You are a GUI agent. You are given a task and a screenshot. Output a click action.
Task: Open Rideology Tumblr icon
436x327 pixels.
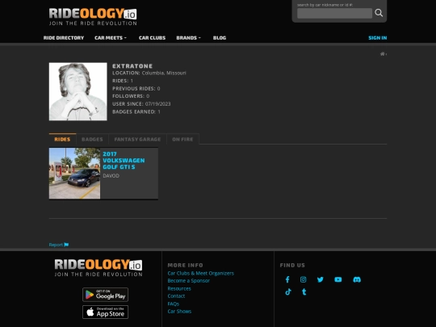point(304,291)
